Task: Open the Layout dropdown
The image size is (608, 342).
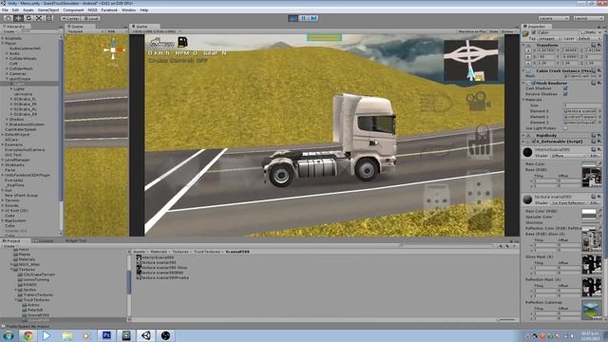Action: [x=589, y=18]
